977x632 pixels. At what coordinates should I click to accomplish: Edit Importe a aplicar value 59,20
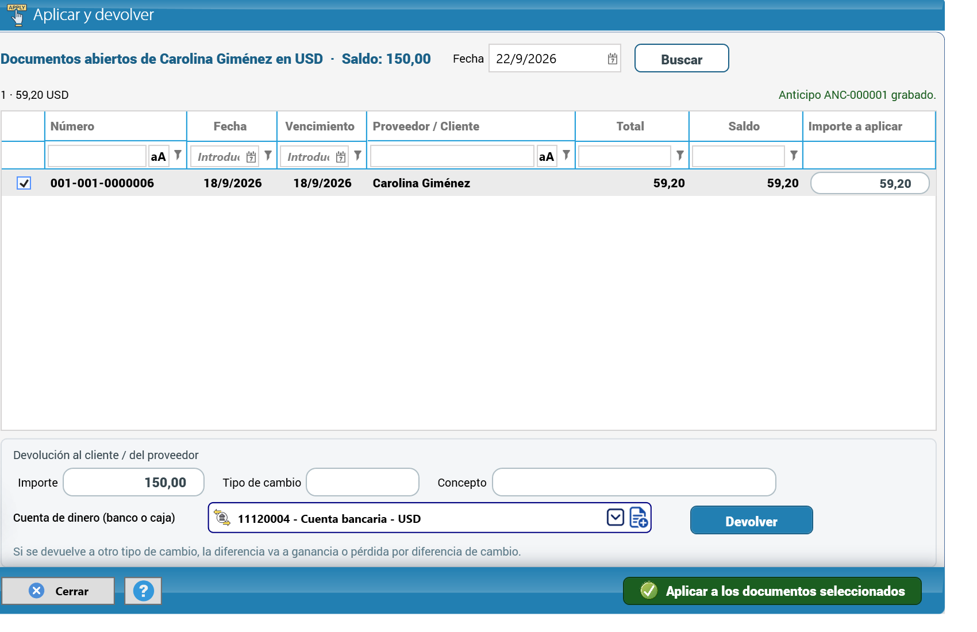point(870,183)
